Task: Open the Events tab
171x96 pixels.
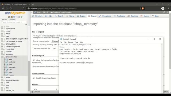Action: (x=145, y=16)
